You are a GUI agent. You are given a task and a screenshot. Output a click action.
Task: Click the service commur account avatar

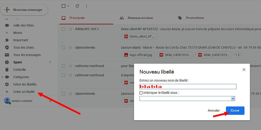click(x=7, y=101)
